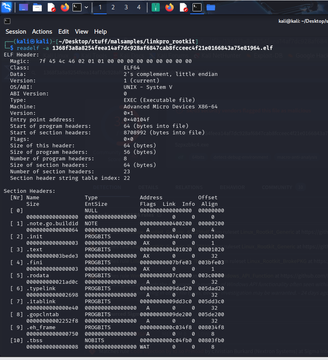328x360 pixels.
Task: Click .text size '00000000003bede3'
Action: pyautogui.click(x=52, y=256)
